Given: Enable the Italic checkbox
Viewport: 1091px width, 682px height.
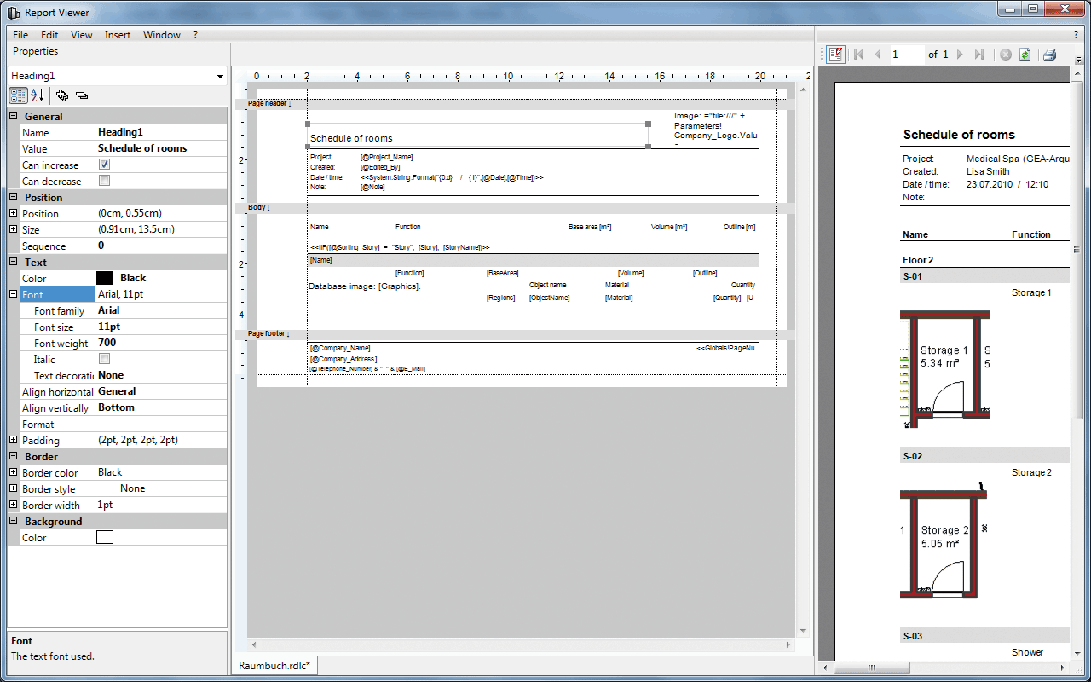Looking at the screenshot, I should (x=104, y=359).
